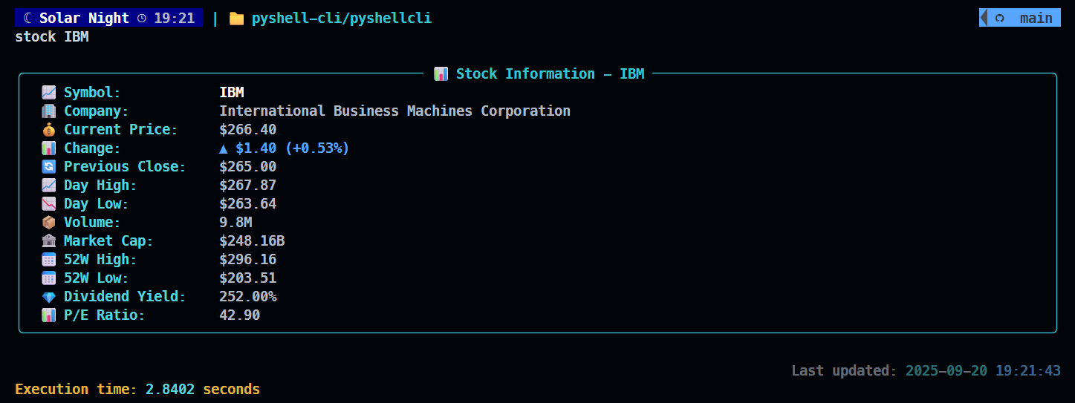The image size is (1075, 403).
Task: Click the Last updated timestamp
Action: coord(983,370)
